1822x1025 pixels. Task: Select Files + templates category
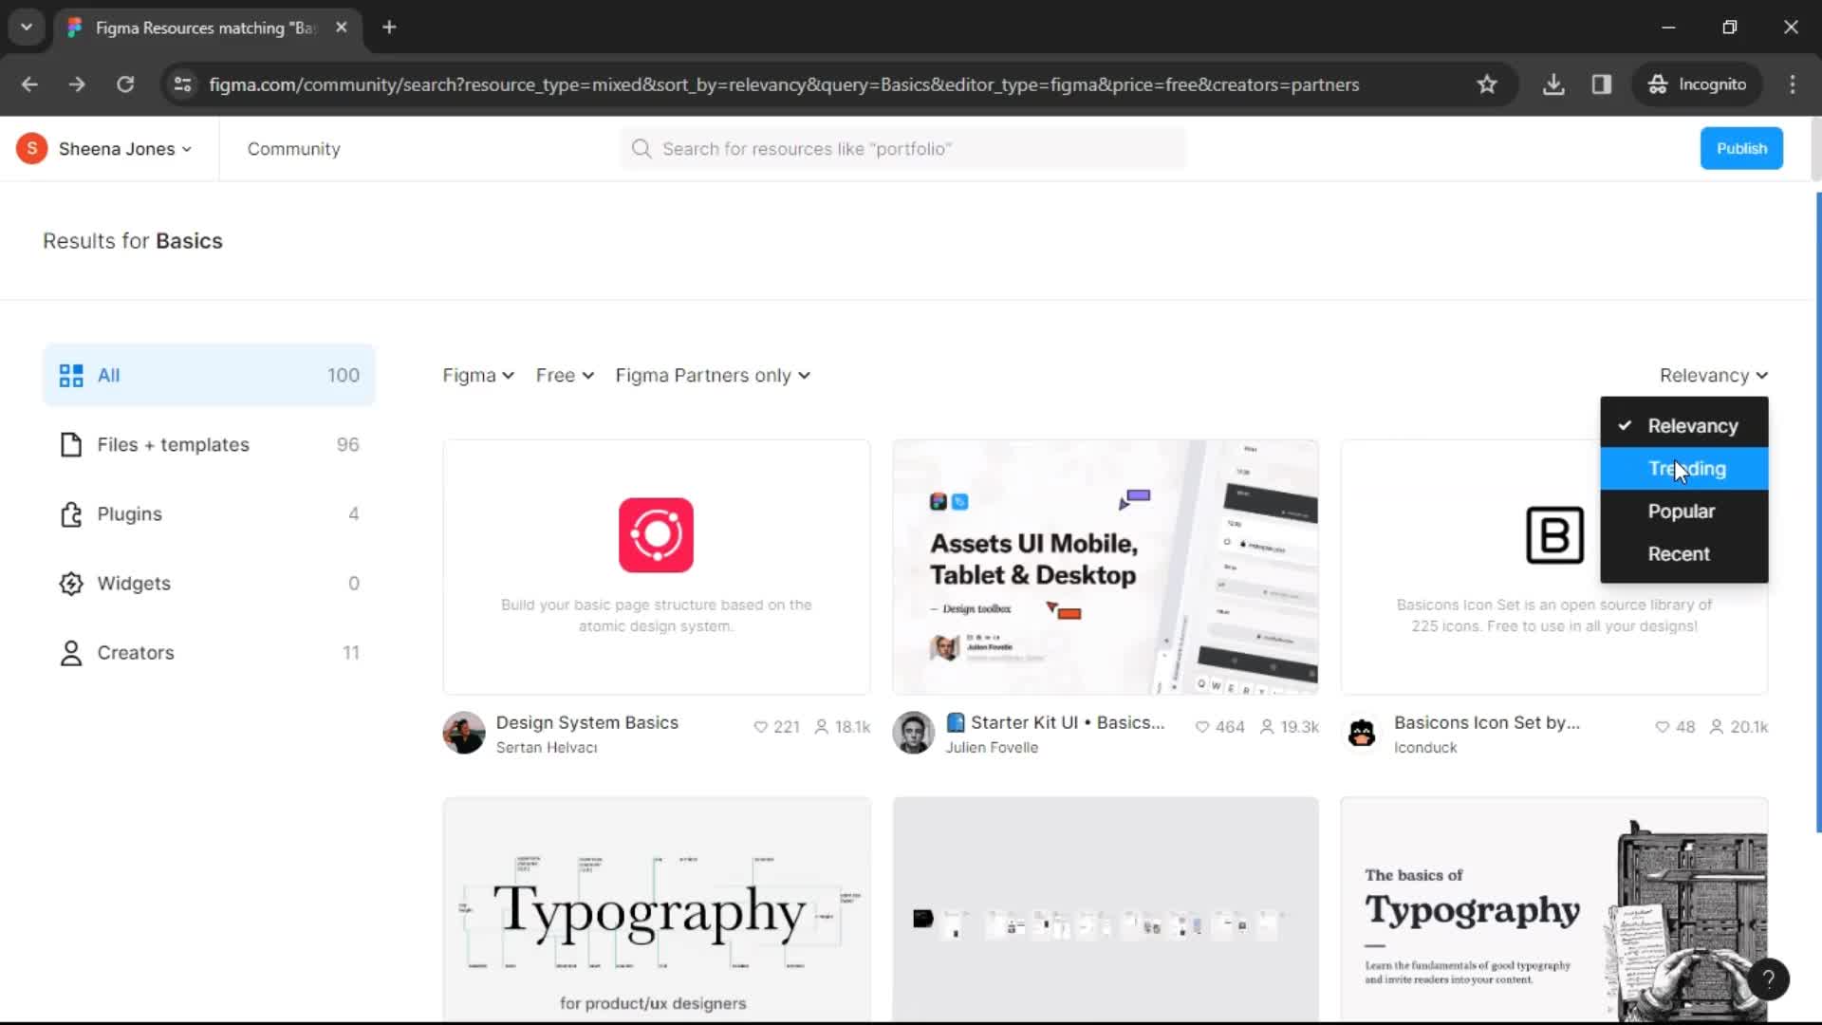click(209, 444)
